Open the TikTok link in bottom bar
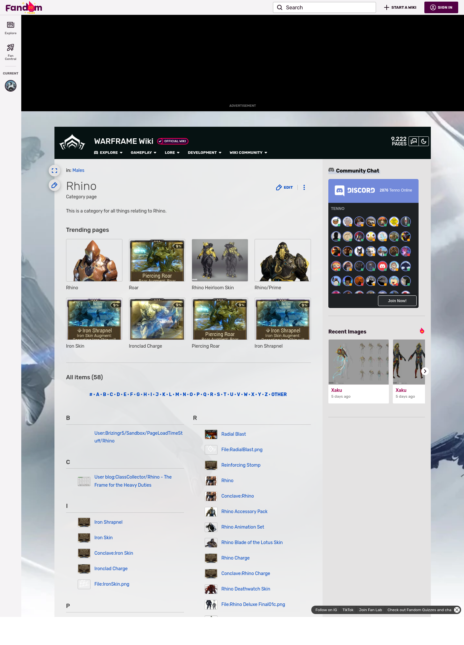The image size is (464, 645). (x=348, y=610)
